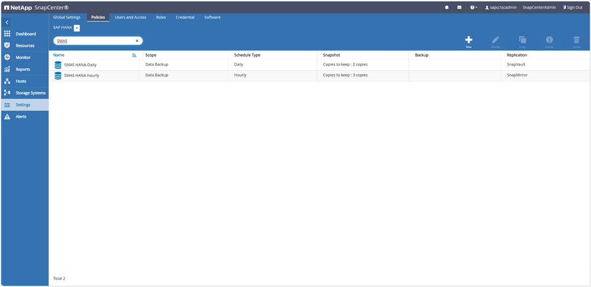
Task: Click the Scope column header
Action: pos(151,55)
